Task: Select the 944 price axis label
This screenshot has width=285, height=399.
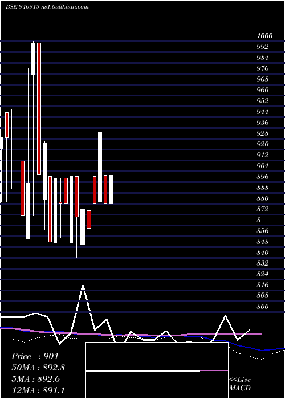Action: pos(263,112)
